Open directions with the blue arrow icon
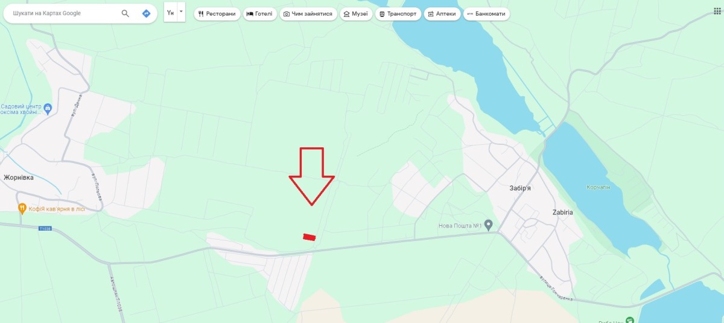The image size is (724, 323). coord(146,13)
